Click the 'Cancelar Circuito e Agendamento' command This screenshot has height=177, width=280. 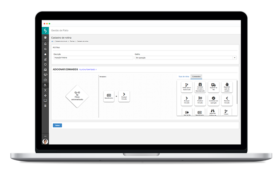click(x=200, y=86)
